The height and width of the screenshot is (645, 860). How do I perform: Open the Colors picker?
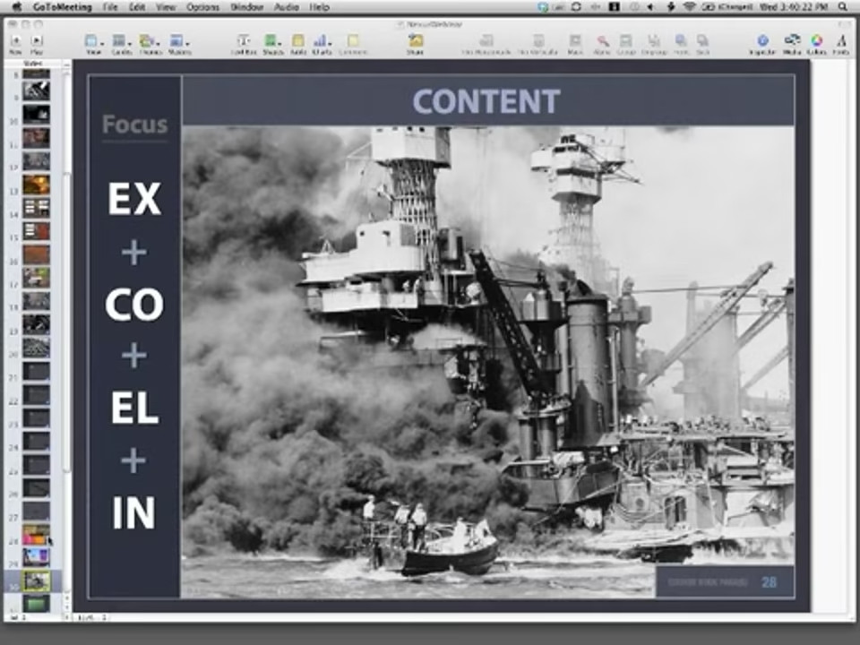point(816,41)
